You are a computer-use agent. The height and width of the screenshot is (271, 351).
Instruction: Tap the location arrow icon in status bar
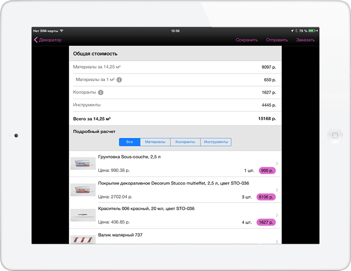click(x=291, y=31)
